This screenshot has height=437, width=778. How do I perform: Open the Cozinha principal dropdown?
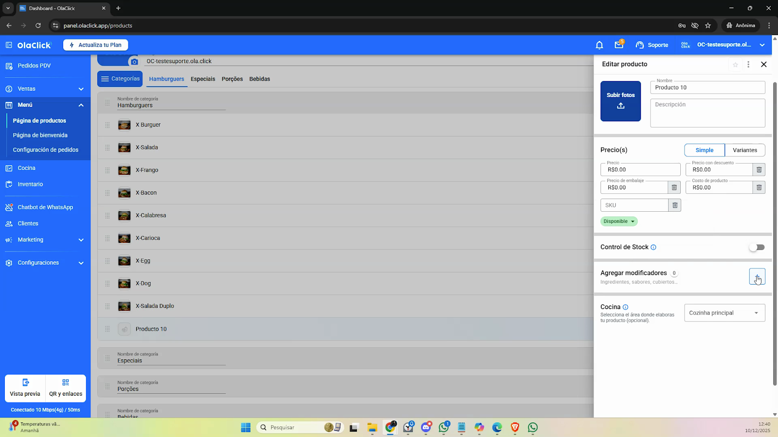coord(724,313)
